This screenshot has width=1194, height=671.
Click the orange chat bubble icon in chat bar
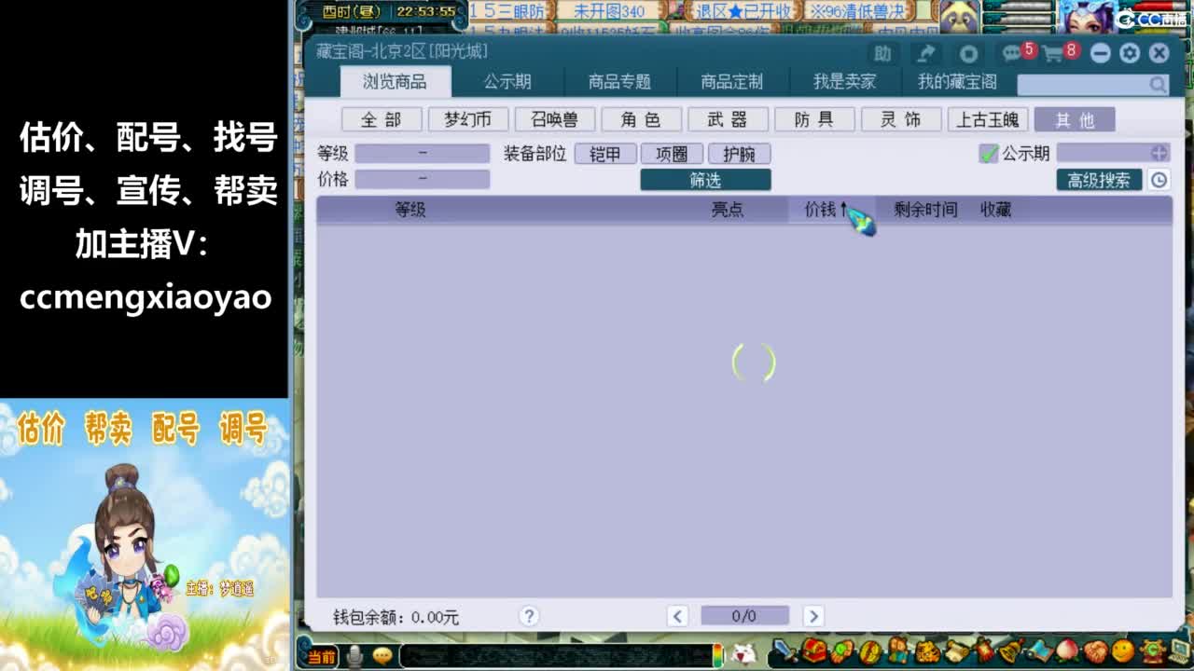pyautogui.click(x=382, y=656)
